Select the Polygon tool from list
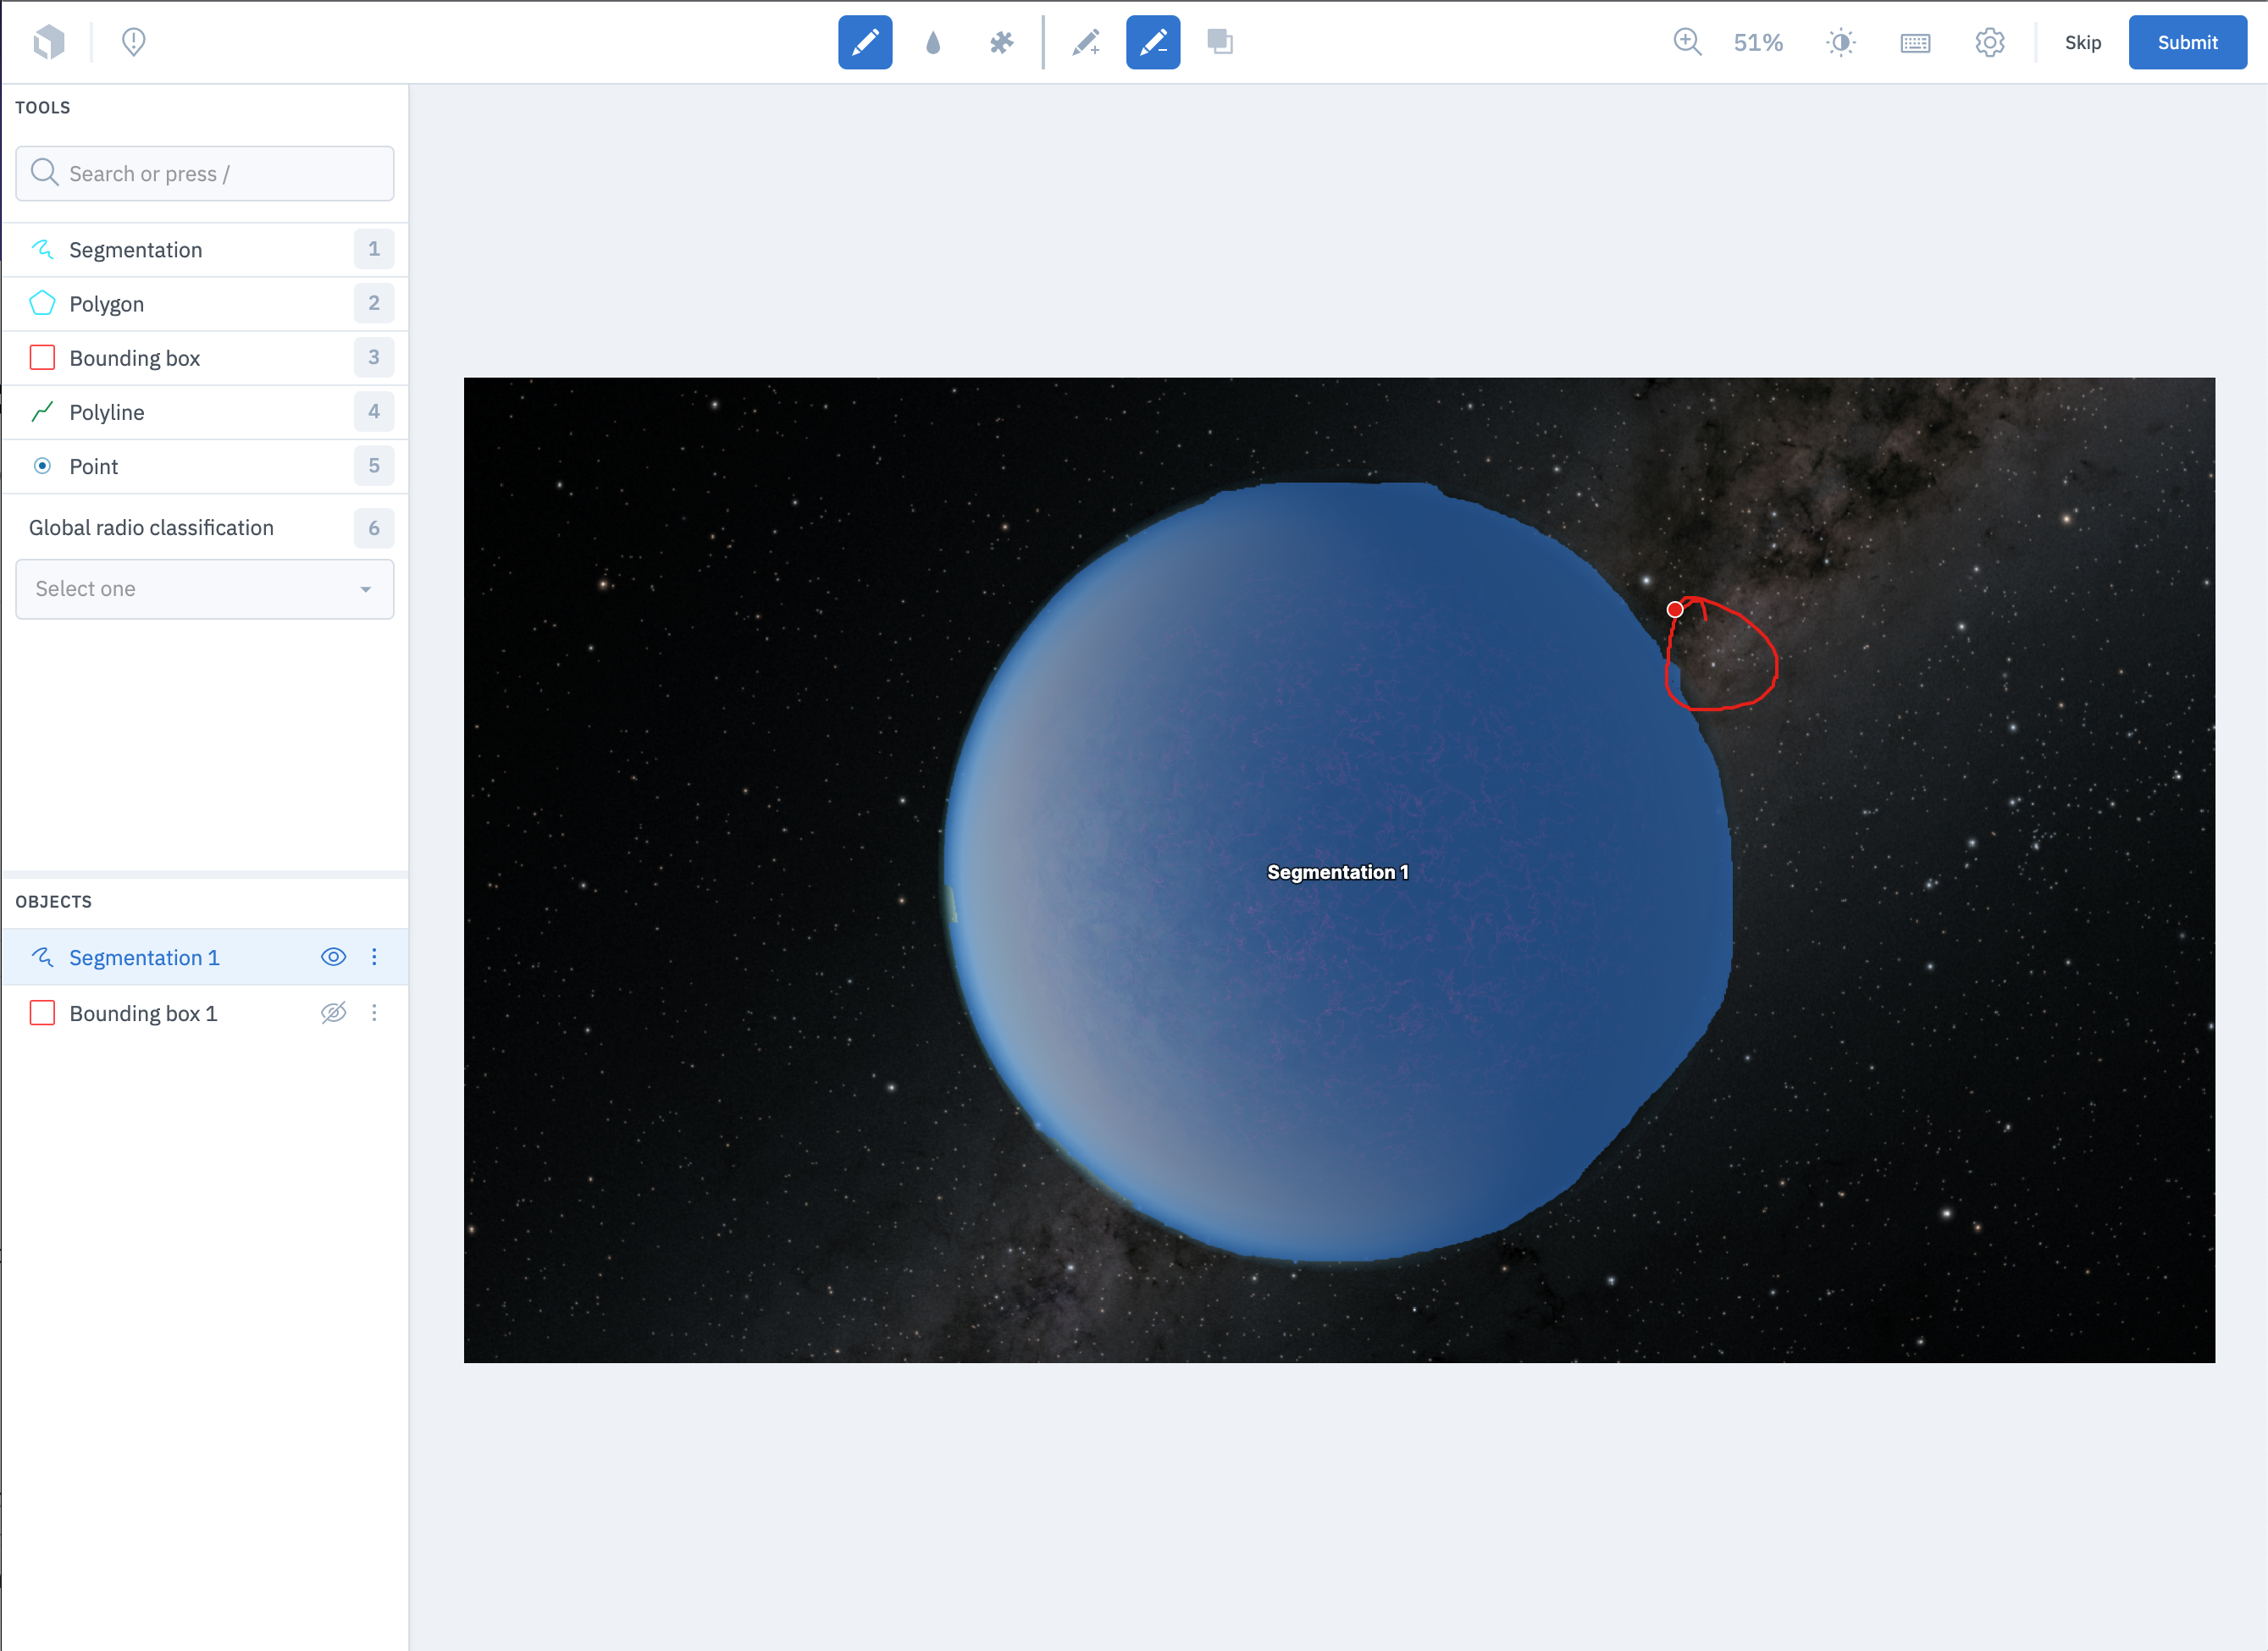This screenshot has height=1651, width=2268. coord(107,304)
